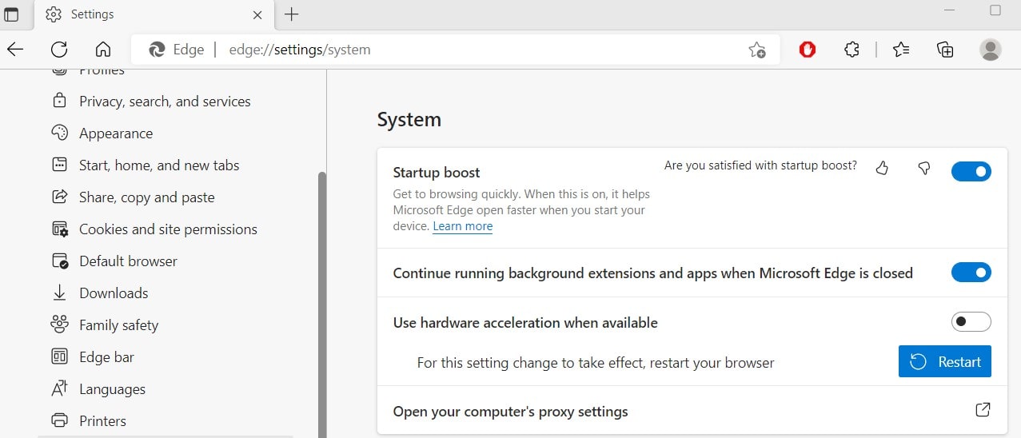Click the thumbs down feedback icon
The height and width of the screenshot is (438, 1021).
pos(924,168)
